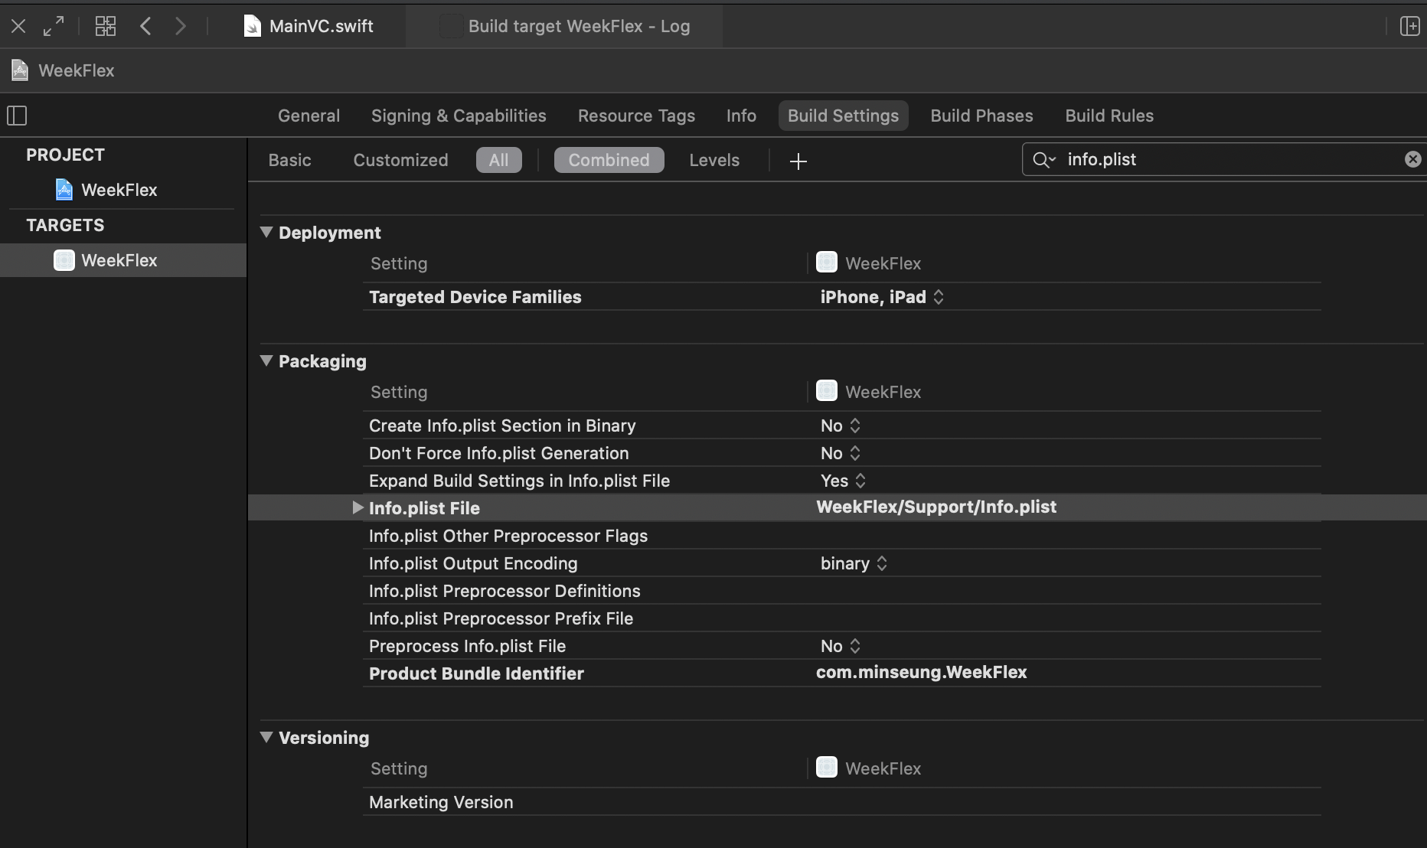Image resolution: width=1427 pixels, height=848 pixels.
Task: Collapse the Deployment section
Action: tap(266, 232)
